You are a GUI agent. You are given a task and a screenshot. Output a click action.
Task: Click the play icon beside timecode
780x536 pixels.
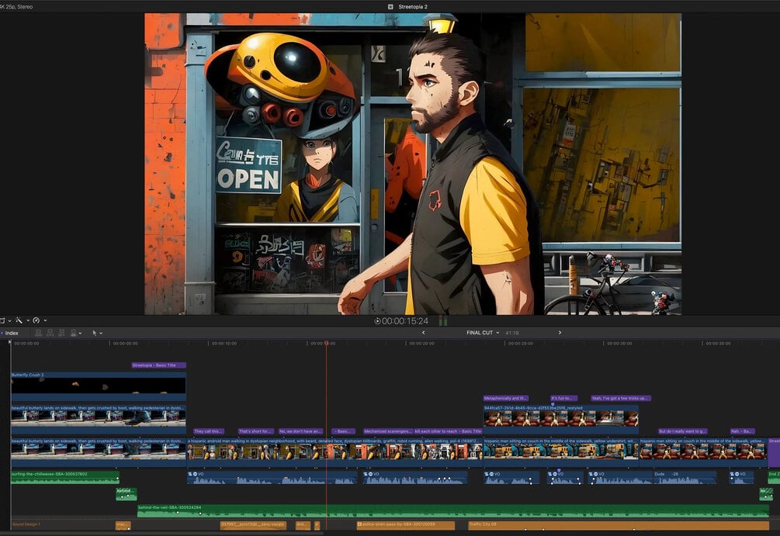[377, 321]
